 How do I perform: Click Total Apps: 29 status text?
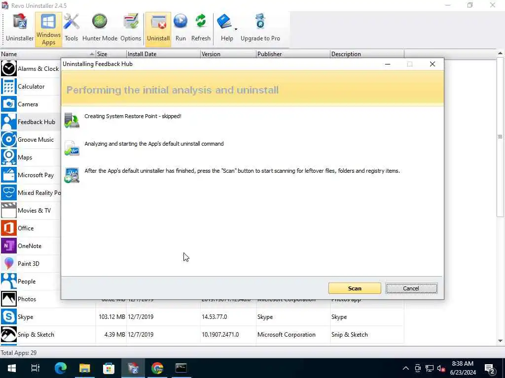tap(19, 352)
